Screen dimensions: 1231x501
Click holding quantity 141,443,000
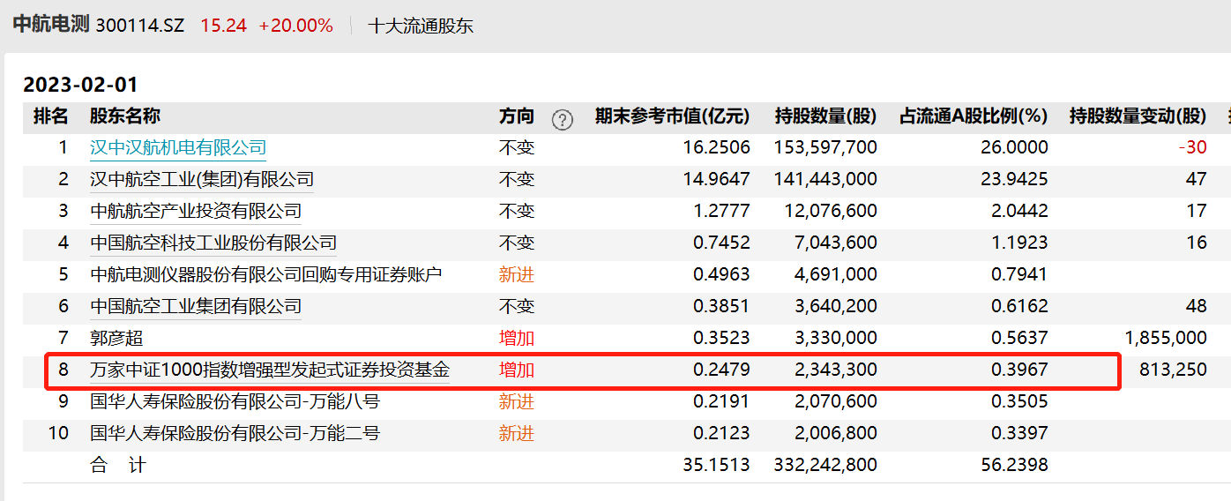(825, 179)
